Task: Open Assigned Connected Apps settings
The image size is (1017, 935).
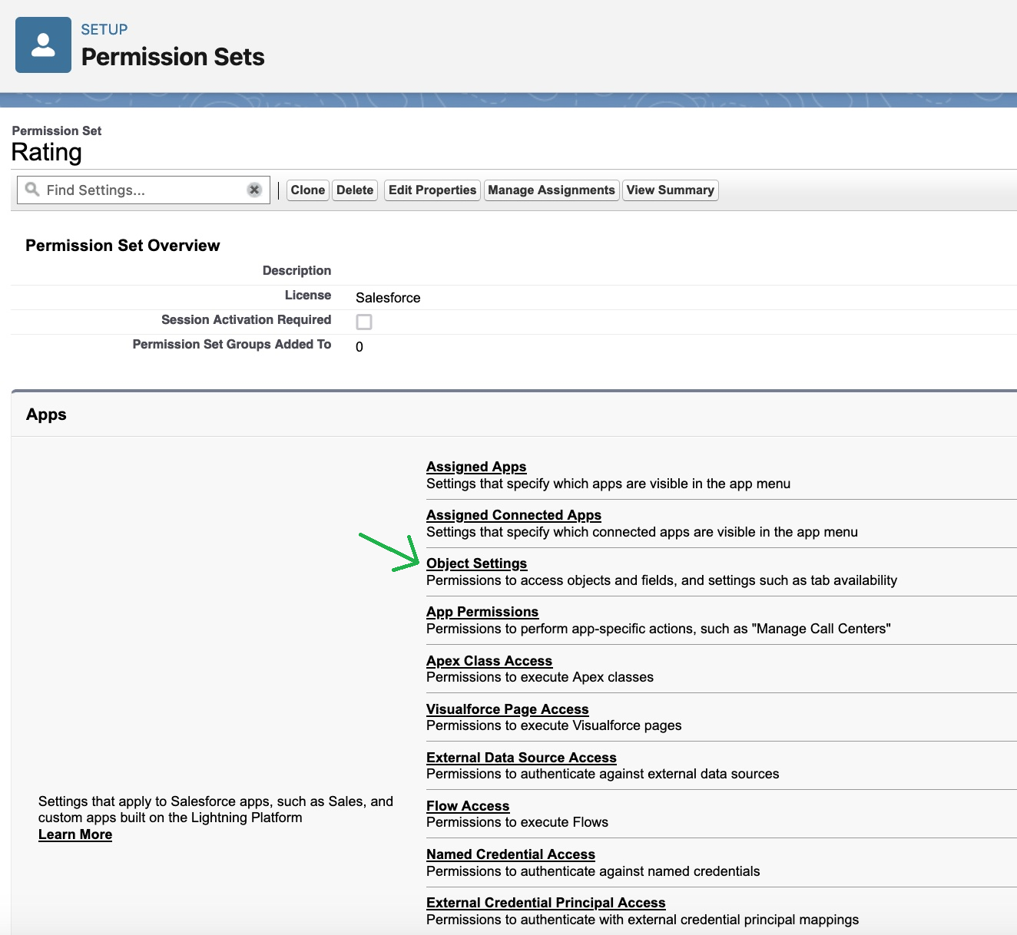Action: [x=514, y=515]
